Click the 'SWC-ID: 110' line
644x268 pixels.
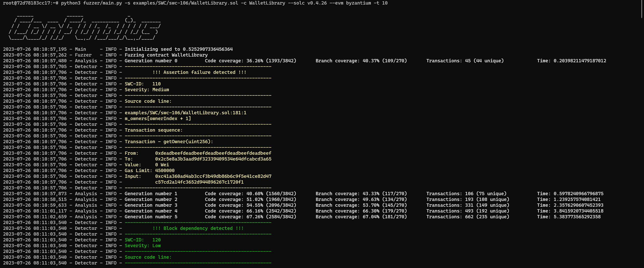(x=143, y=84)
